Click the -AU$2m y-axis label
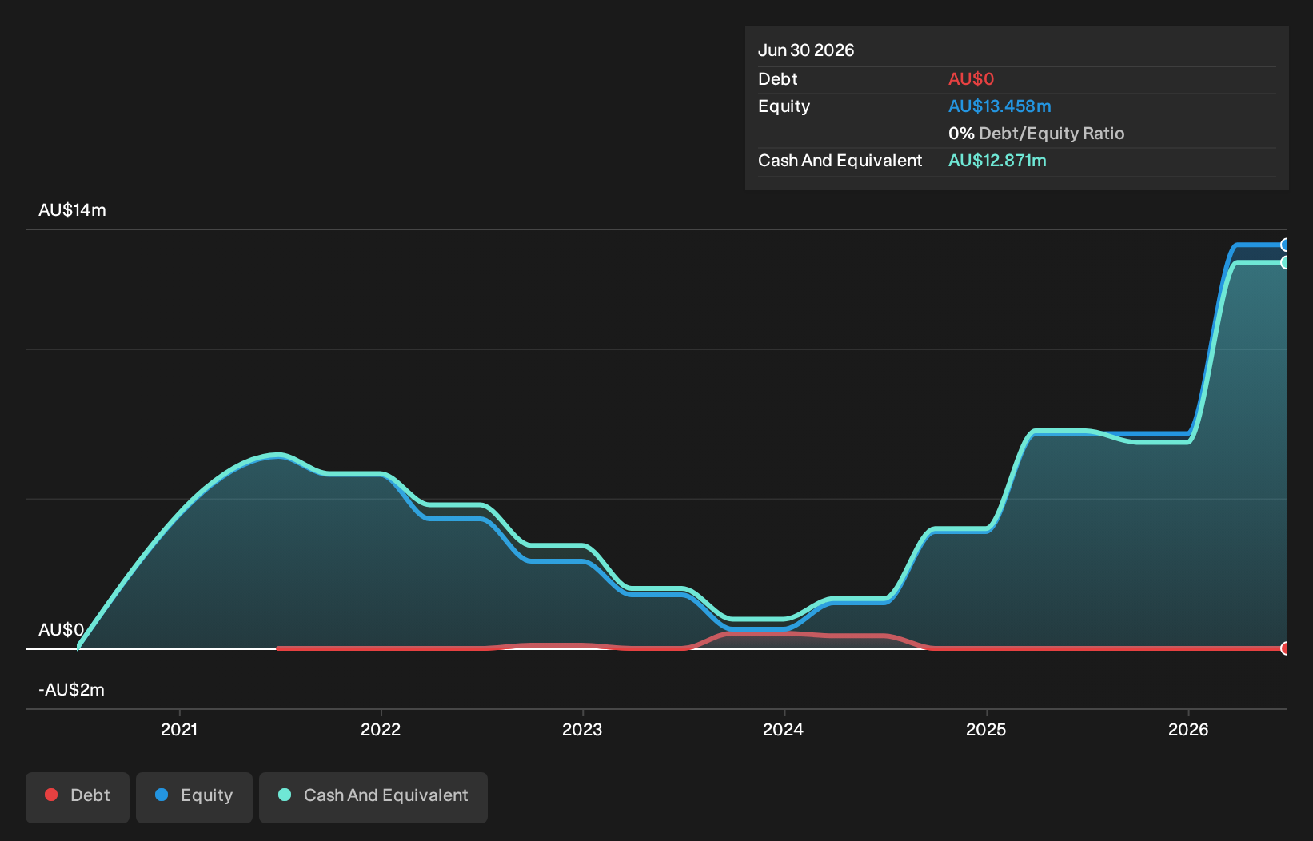The image size is (1313, 841). pyautogui.click(x=71, y=690)
